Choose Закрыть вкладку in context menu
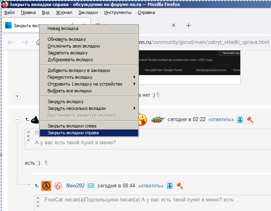 coord(89,102)
